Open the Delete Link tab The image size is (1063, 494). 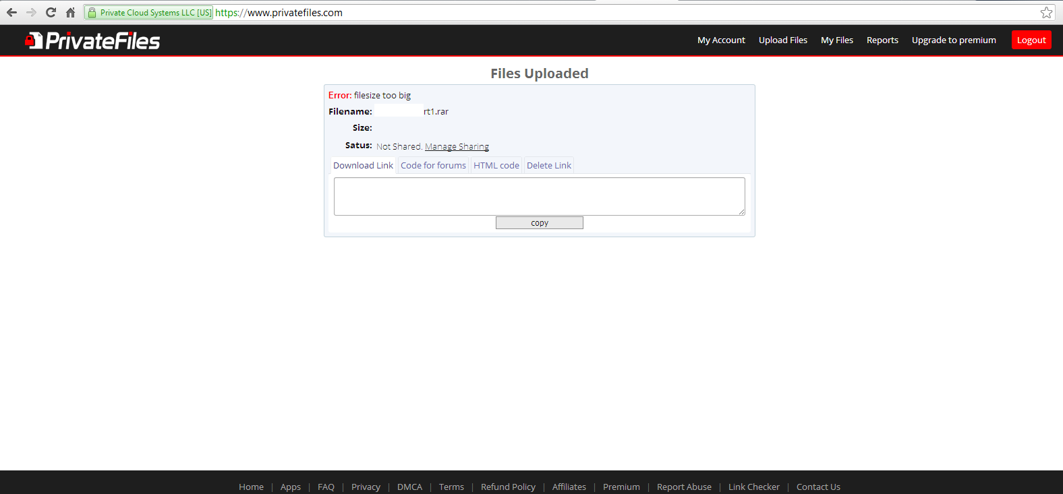pyautogui.click(x=548, y=166)
